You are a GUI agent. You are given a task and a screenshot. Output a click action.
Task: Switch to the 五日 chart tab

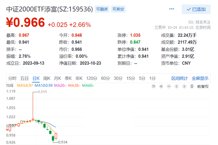pos(24,78)
